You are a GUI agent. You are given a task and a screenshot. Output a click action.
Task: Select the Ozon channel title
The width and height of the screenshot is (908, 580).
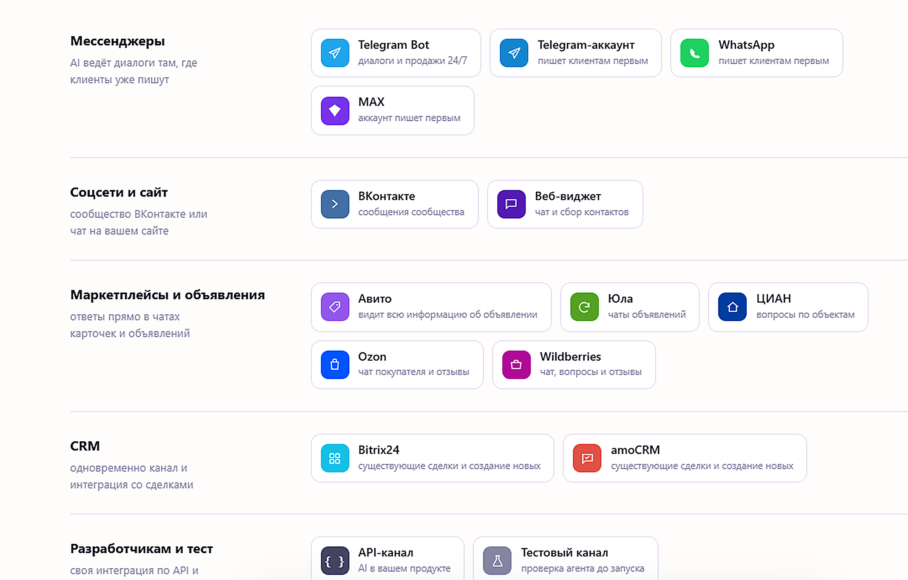click(x=372, y=357)
